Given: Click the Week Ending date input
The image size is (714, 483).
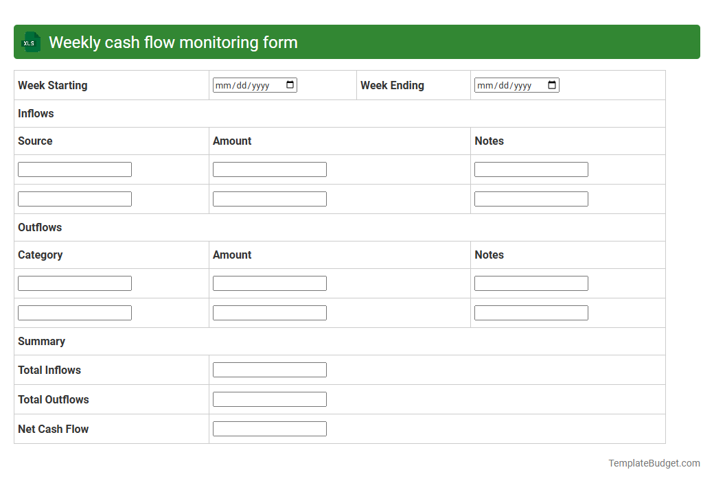Looking at the screenshot, I should 508,84.
